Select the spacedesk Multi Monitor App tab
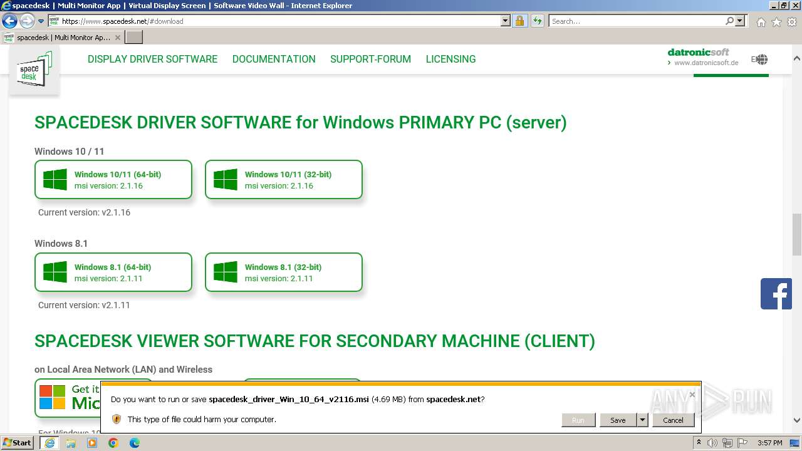802x451 pixels. (63, 38)
